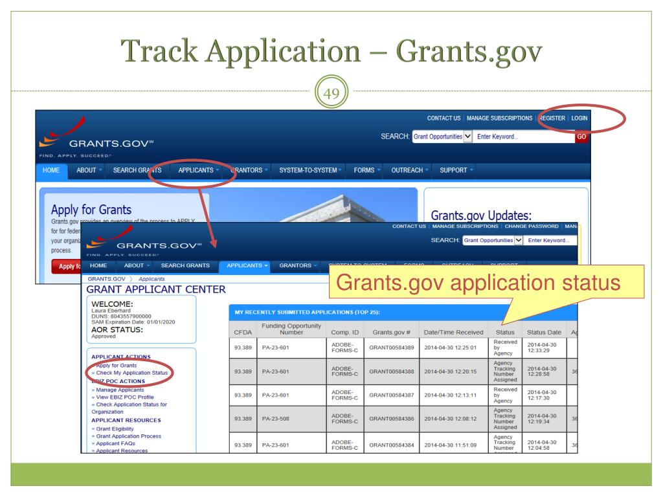Click GRANTS.GOV breadcrumb link

pos(107,279)
